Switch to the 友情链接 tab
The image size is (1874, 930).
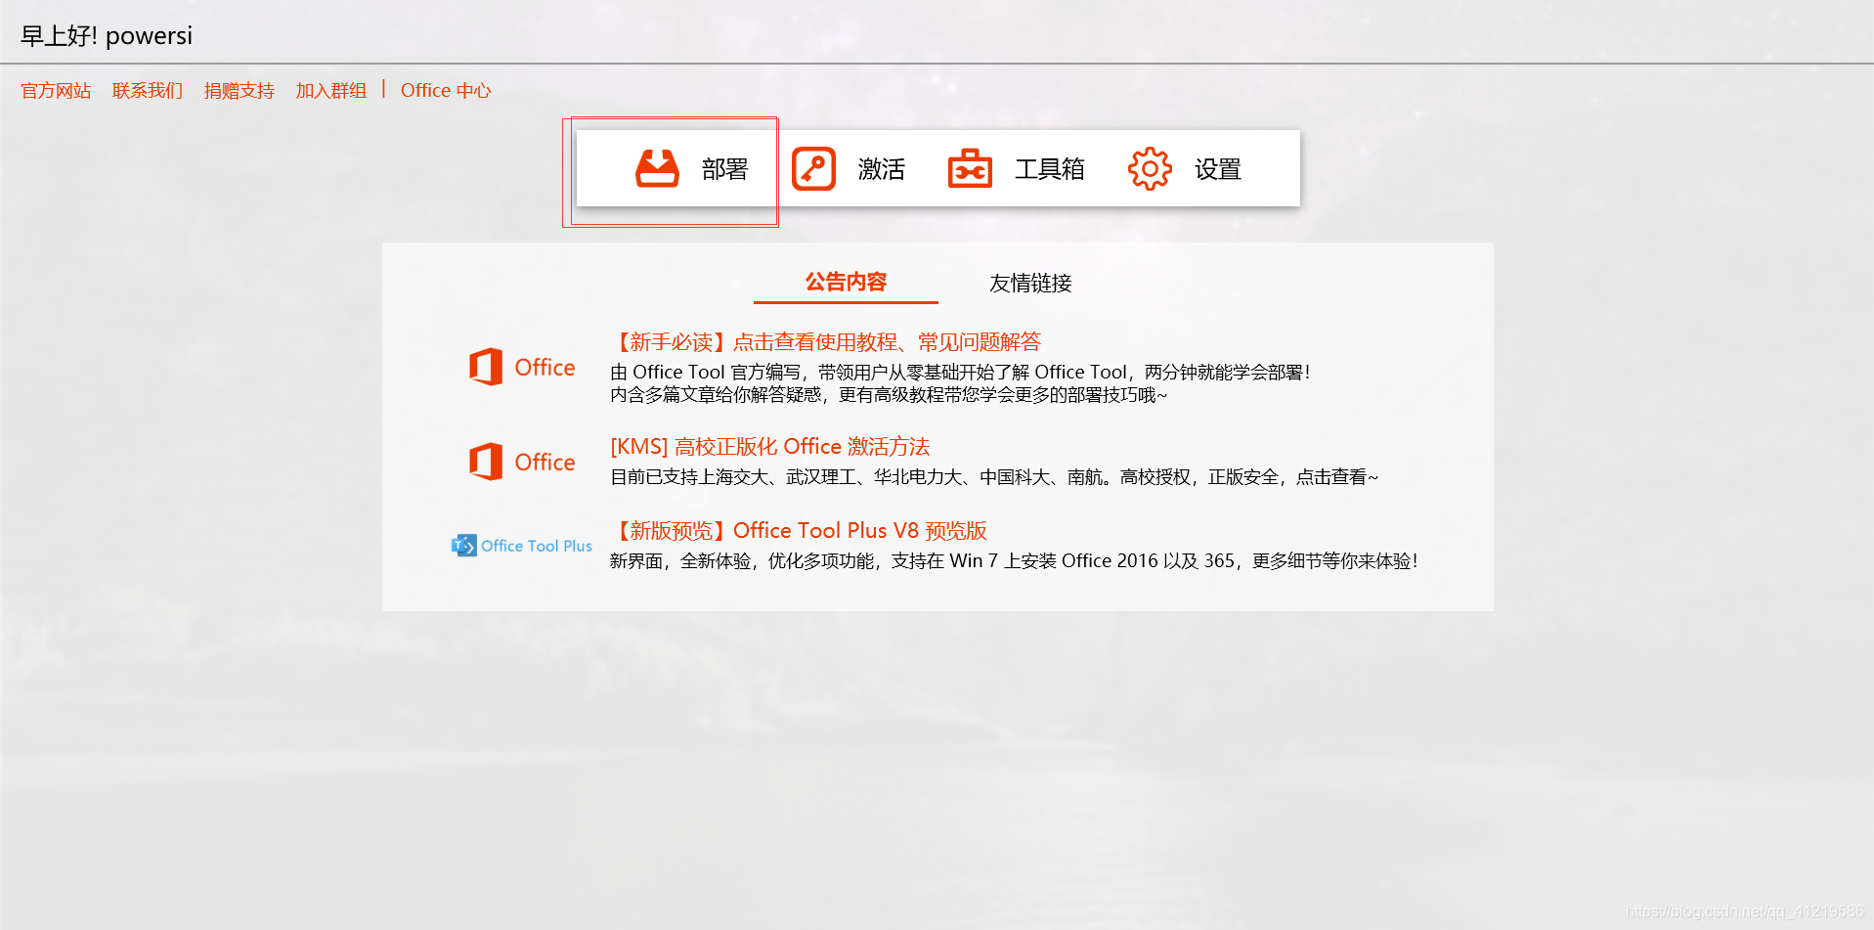click(x=1029, y=283)
